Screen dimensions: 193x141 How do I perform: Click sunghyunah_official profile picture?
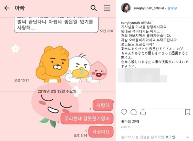tap(126, 8)
